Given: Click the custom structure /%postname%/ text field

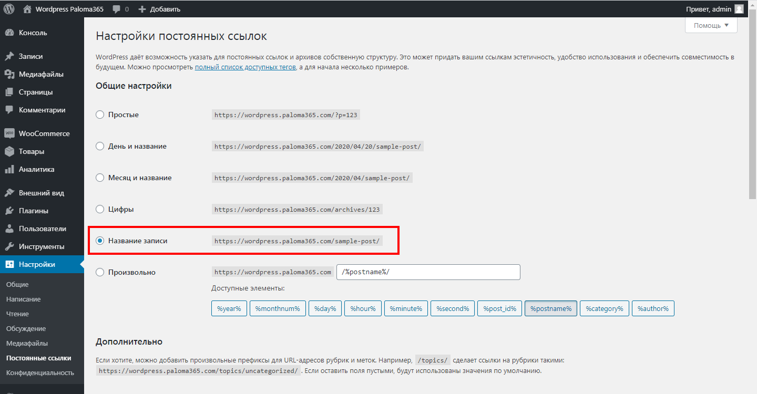Looking at the screenshot, I should (x=428, y=272).
